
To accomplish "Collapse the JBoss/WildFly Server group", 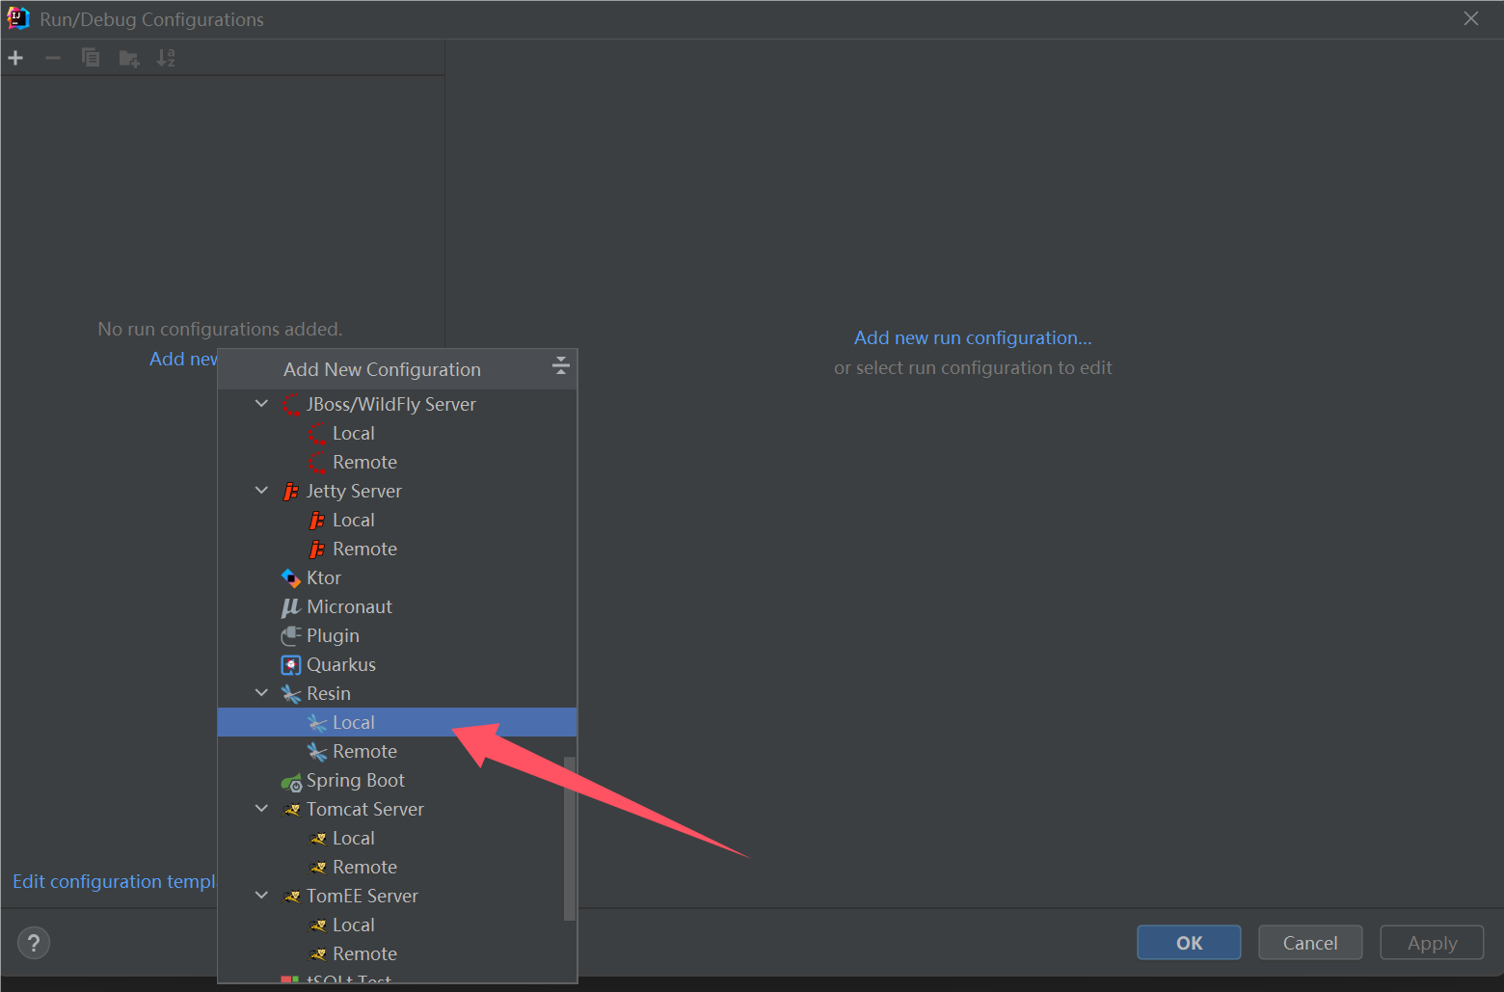I will coord(261,404).
